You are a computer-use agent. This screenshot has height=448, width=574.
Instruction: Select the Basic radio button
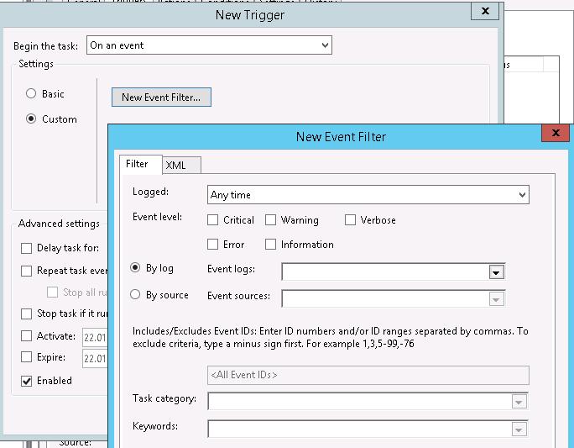31,93
